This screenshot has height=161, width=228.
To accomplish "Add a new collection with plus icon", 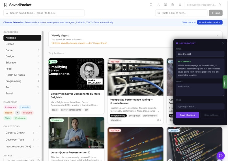I will coord(40,126).
